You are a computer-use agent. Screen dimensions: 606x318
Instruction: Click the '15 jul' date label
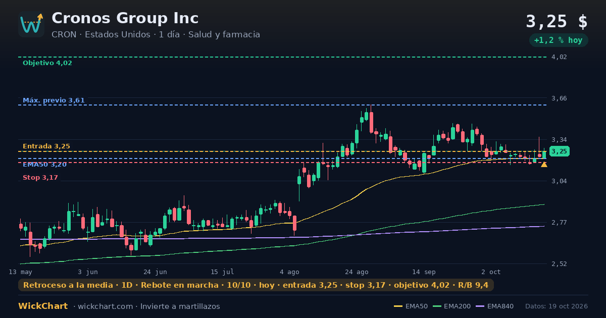click(222, 272)
